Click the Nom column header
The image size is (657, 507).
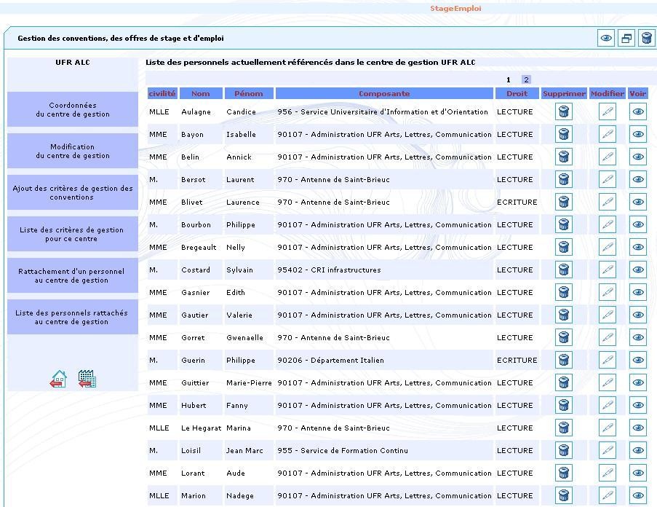[x=200, y=93]
